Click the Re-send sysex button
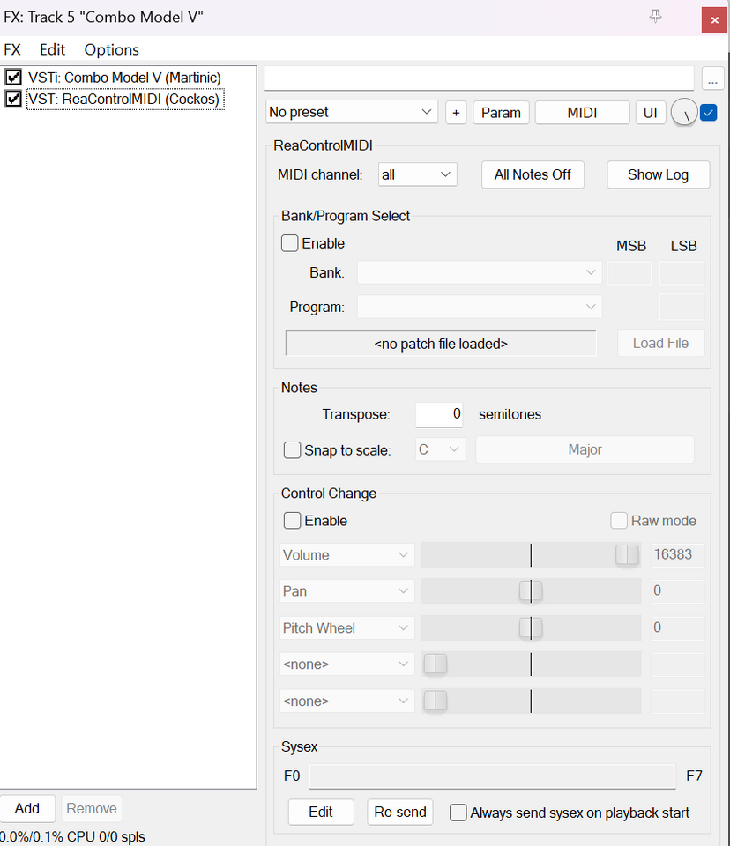Image resolution: width=730 pixels, height=846 pixels. [400, 812]
